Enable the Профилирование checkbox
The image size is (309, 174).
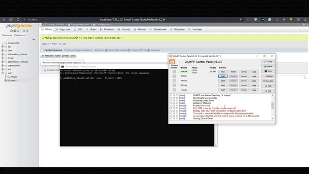point(42,50)
